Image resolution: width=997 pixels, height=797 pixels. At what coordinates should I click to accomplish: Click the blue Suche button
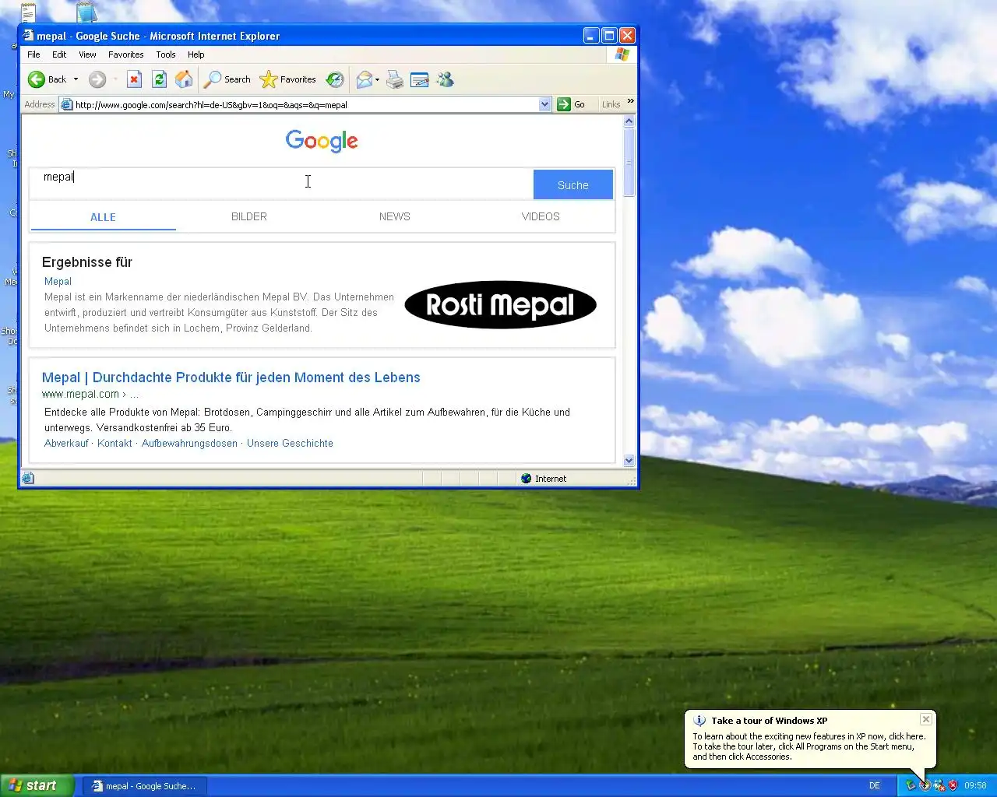(x=573, y=185)
